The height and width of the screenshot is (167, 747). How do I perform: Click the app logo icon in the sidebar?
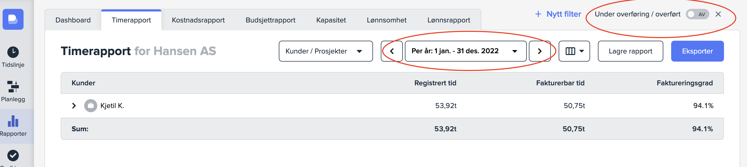pyautogui.click(x=13, y=19)
